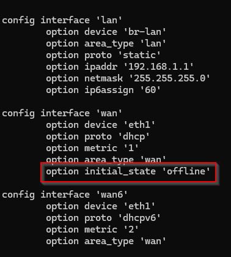
Task: Click the highlighted initial_state 'offline' line
Action: [x=128, y=171]
